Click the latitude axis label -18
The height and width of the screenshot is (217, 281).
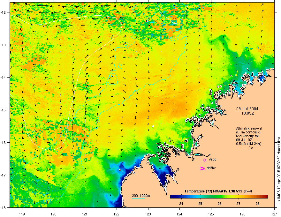click(3, 207)
